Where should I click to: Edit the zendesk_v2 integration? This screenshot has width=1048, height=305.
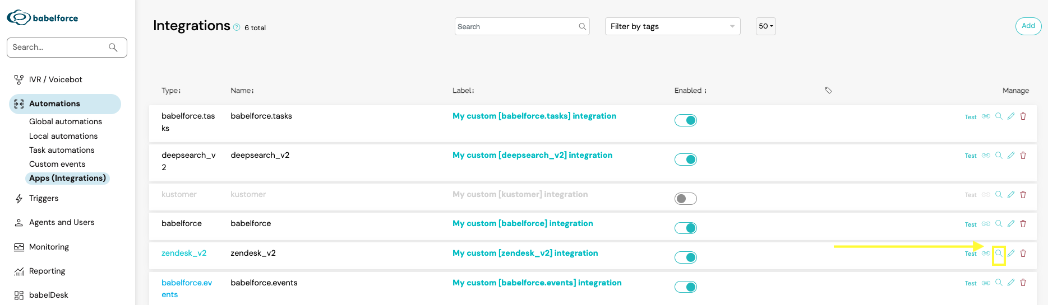1011,254
